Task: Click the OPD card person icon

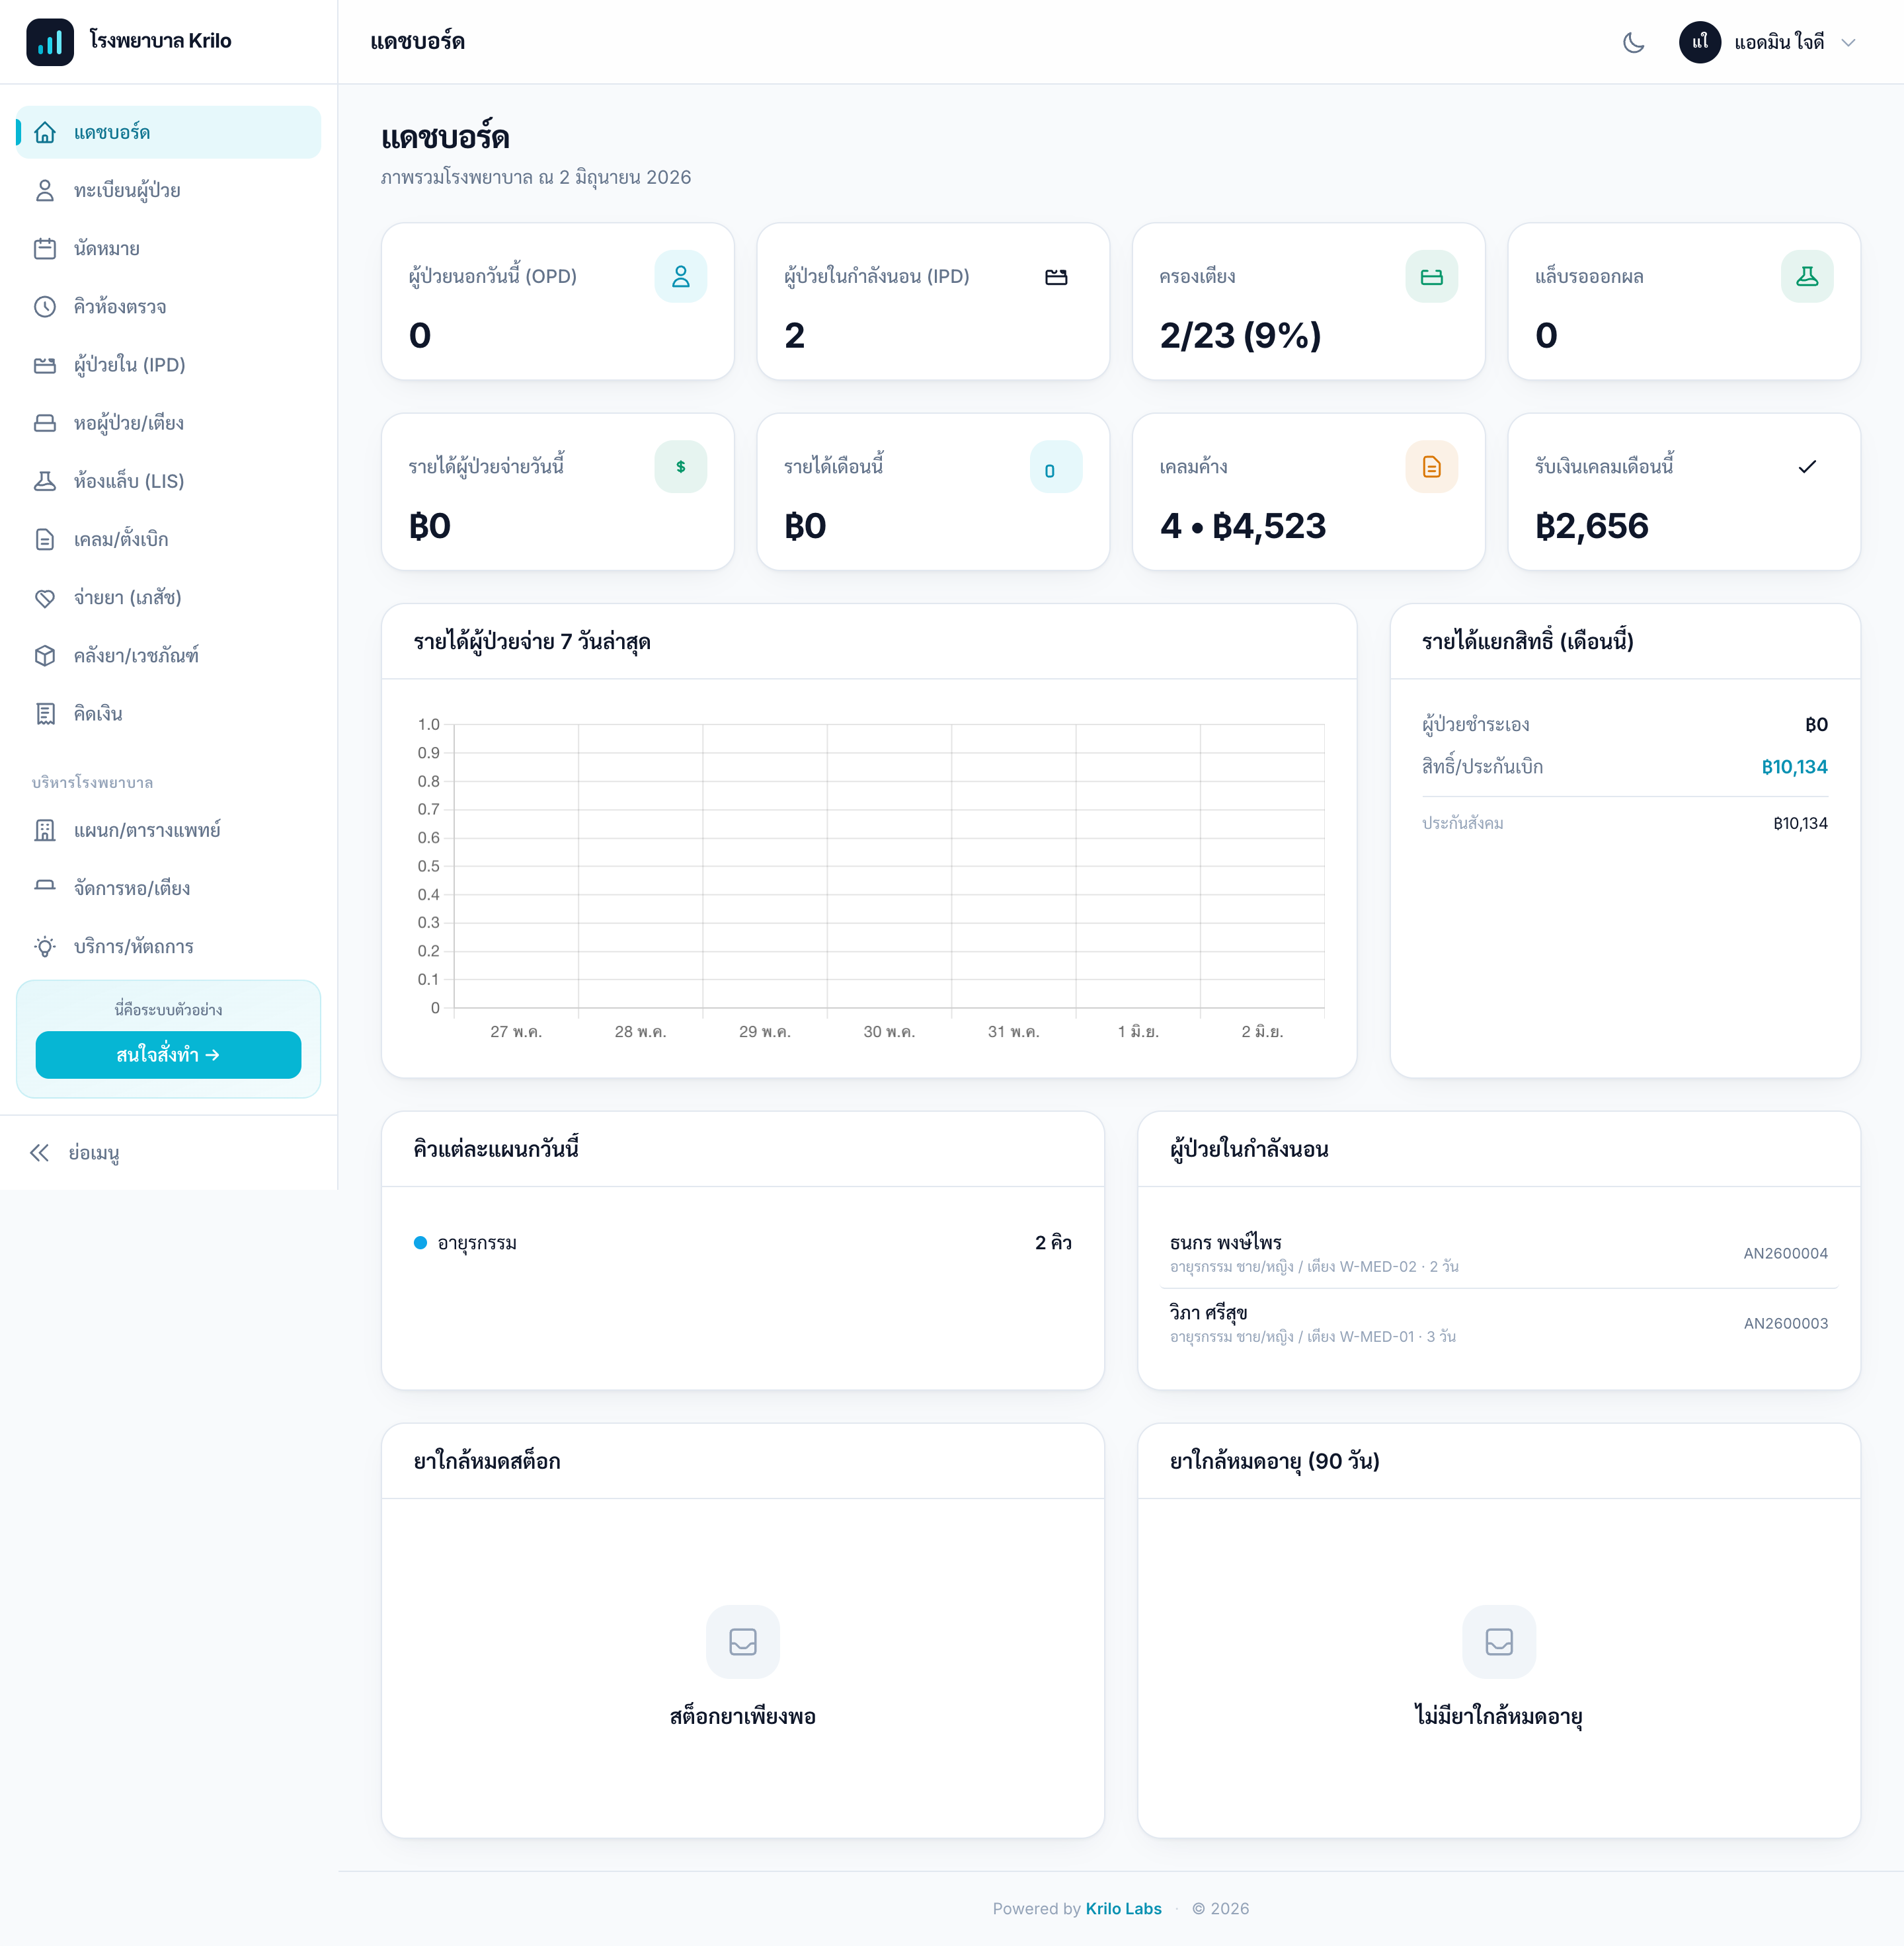Action: click(x=680, y=276)
